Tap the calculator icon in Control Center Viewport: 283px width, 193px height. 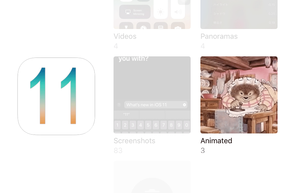click(161, 26)
